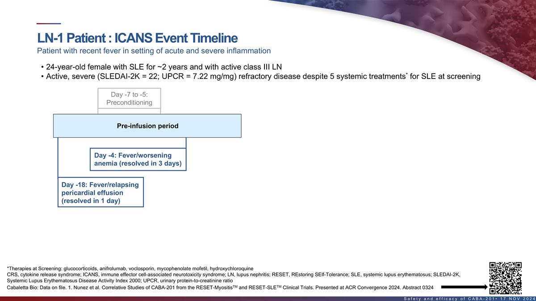
Task: Select the "Day -4: Fever/worsening anemia" box
Action: click(138, 159)
